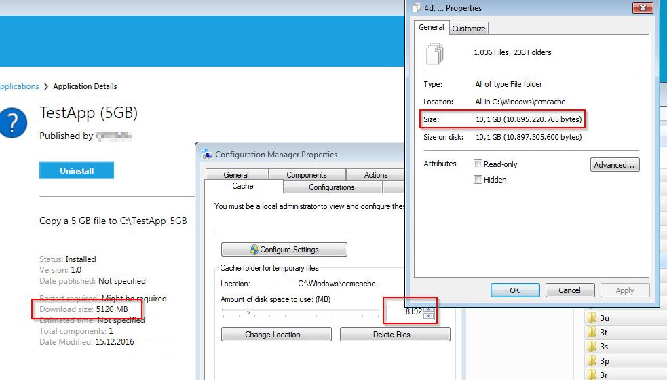Image resolution: width=667 pixels, height=380 pixels.
Task: Select the 3p folder name
Action: [x=605, y=361]
